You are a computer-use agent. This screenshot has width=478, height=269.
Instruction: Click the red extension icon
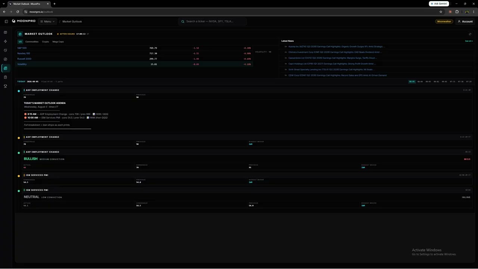pyautogui.click(x=450, y=12)
